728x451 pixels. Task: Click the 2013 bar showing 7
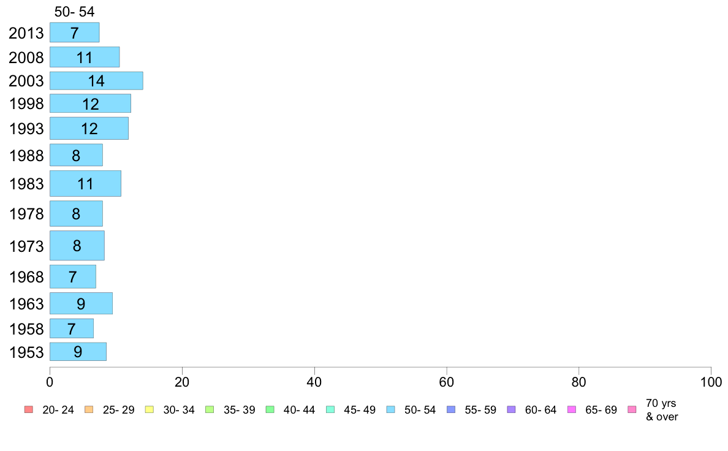75,32
